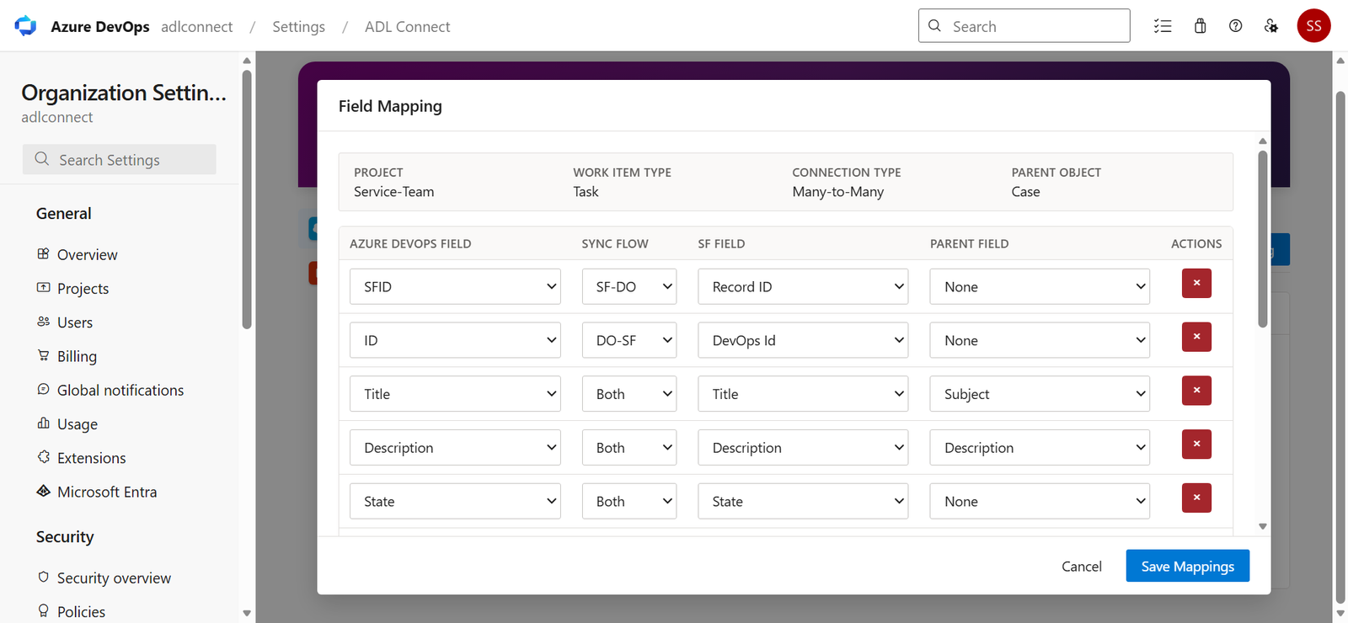Click the Service-Team project value
The height and width of the screenshot is (623, 1348).
(x=393, y=191)
